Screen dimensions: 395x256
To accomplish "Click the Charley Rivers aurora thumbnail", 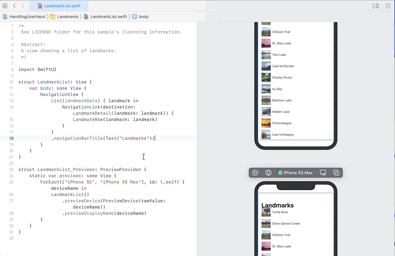I will tap(266, 78).
